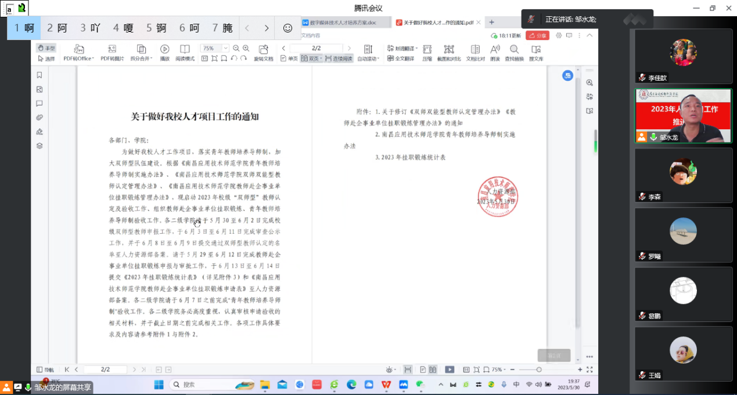
Task: Adjust the zoom slider in status bar
Action: (539, 369)
